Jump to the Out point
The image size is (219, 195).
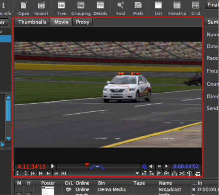[x=56, y=173]
